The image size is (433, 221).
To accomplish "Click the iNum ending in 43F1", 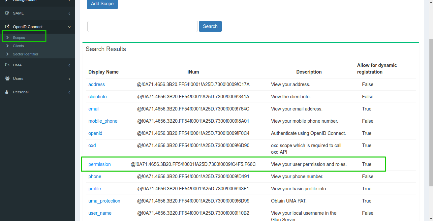I will 193,189.
